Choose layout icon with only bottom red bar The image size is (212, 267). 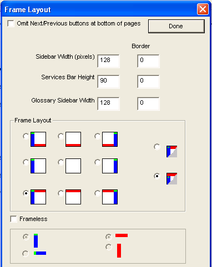(x=73, y=139)
